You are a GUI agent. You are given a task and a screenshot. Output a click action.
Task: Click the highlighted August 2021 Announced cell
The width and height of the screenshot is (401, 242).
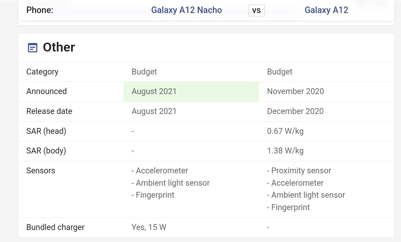click(x=154, y=91)
